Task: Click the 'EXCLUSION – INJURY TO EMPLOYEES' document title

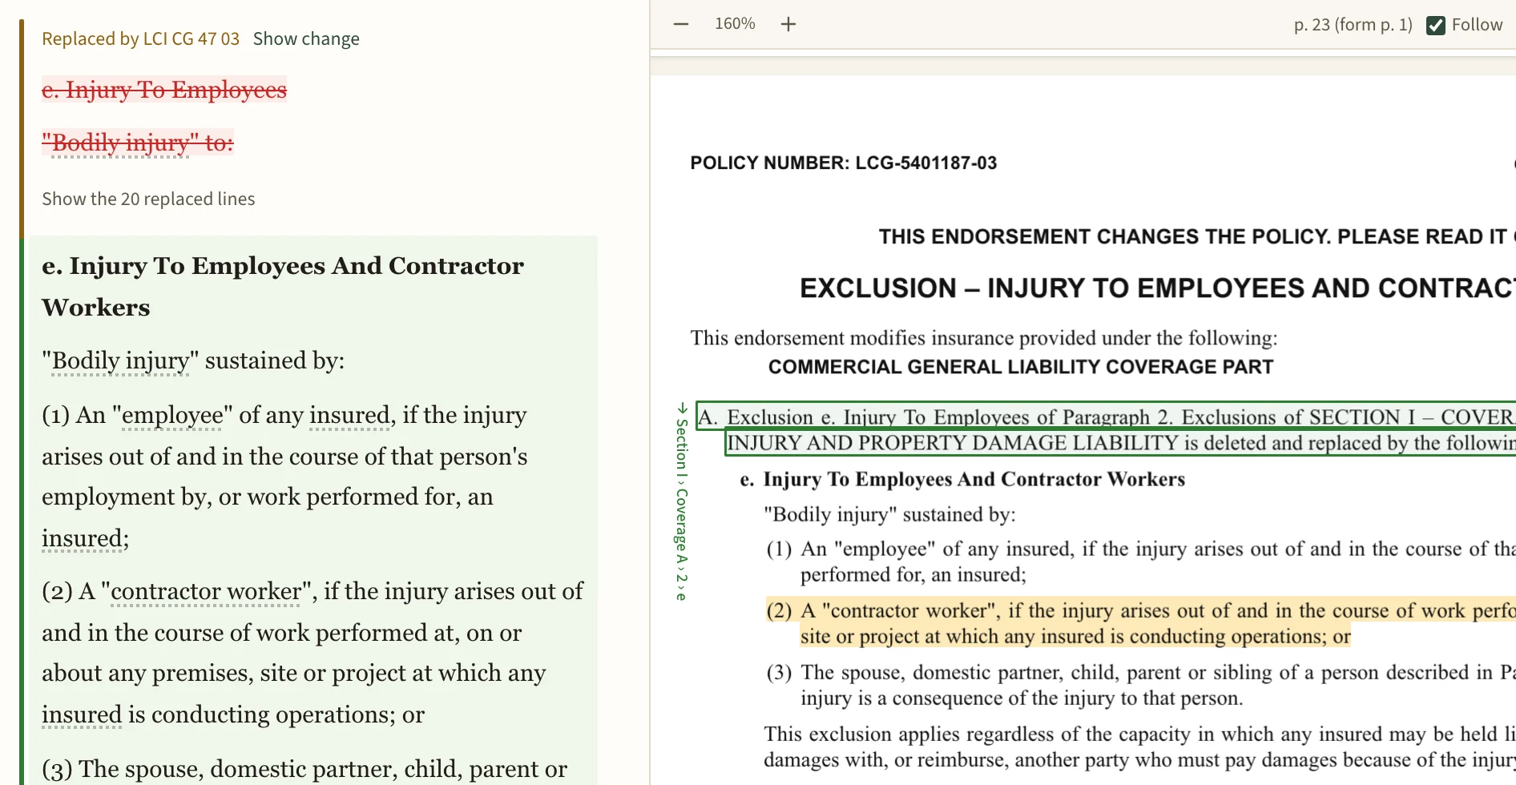Action: coord(1158,288)
